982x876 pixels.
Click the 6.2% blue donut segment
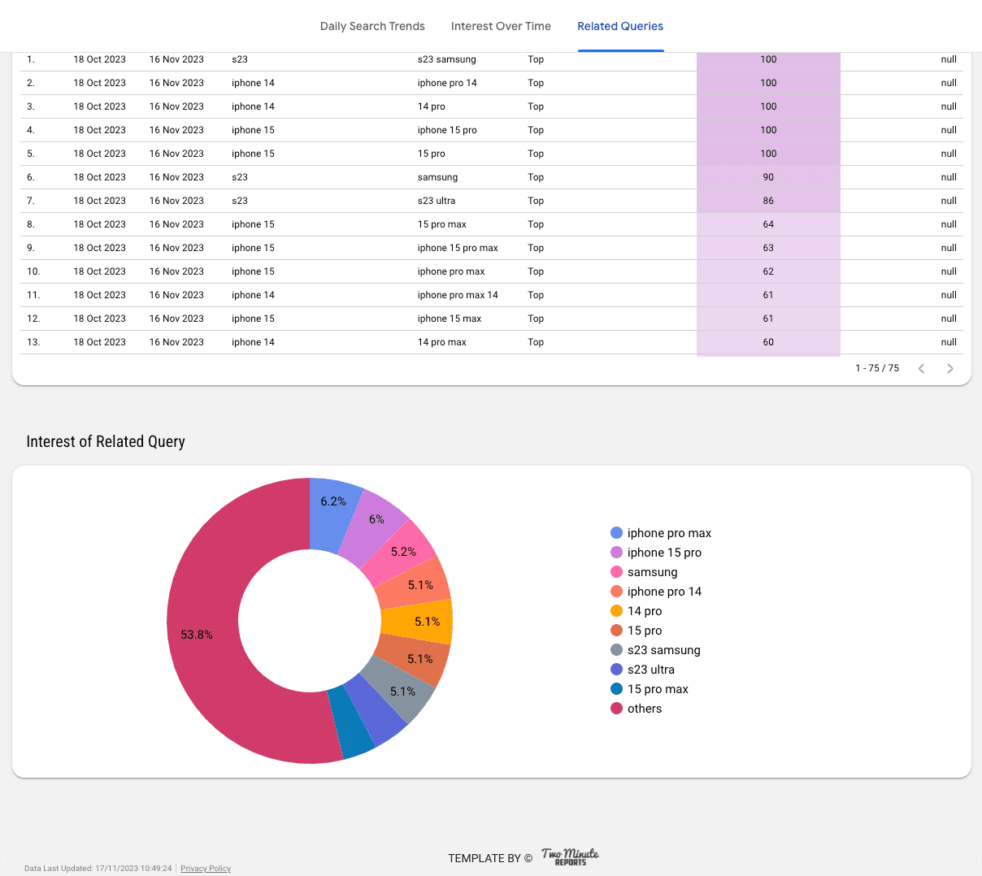pos(334,501)
